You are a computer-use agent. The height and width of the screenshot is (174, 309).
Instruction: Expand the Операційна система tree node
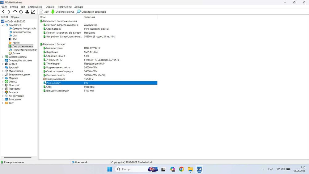[x=3, y=61]
